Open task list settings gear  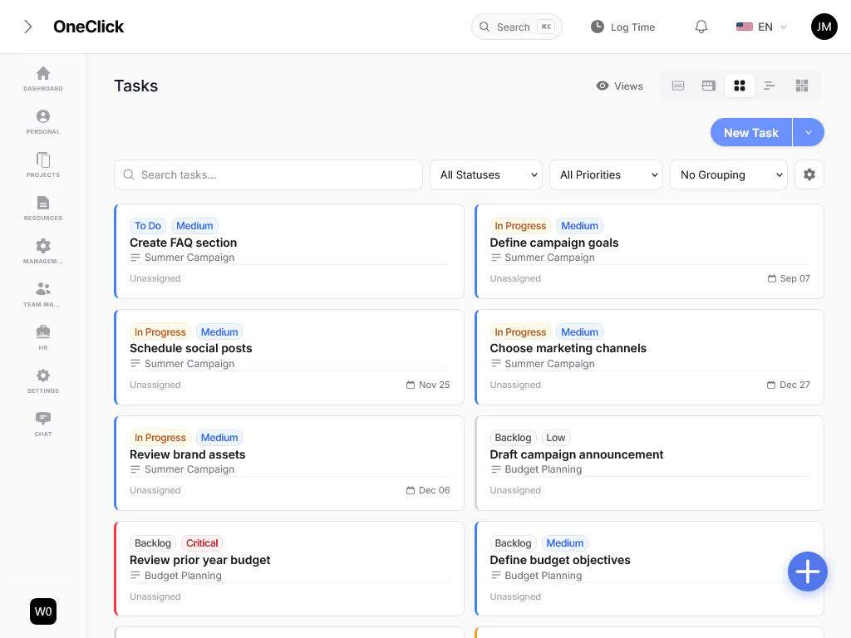click(x=809, y=174)
